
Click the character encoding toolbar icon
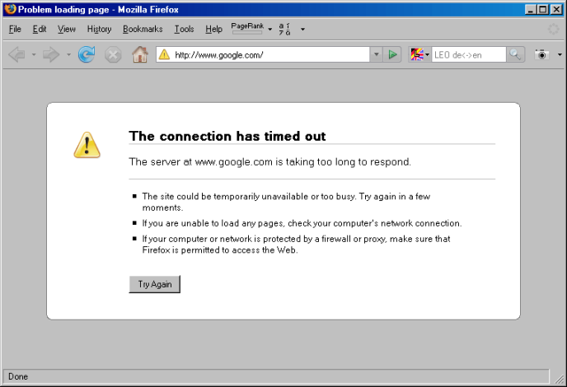click(284, 30)
